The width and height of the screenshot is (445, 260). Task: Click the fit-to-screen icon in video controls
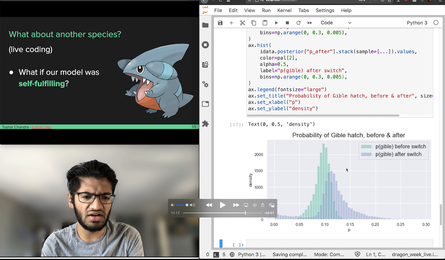click(255, 205)
